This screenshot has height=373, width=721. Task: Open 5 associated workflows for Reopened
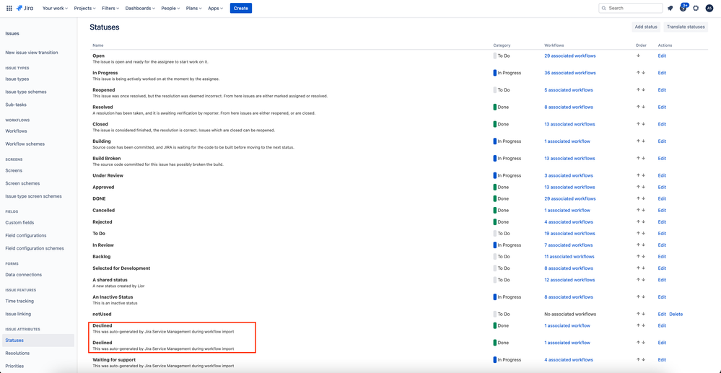[569, 89]
